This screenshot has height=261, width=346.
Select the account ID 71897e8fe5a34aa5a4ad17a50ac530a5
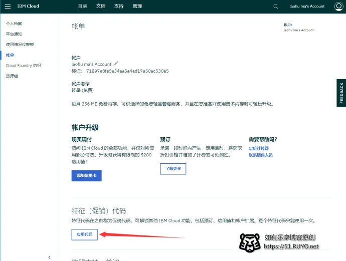coord(127,71)
